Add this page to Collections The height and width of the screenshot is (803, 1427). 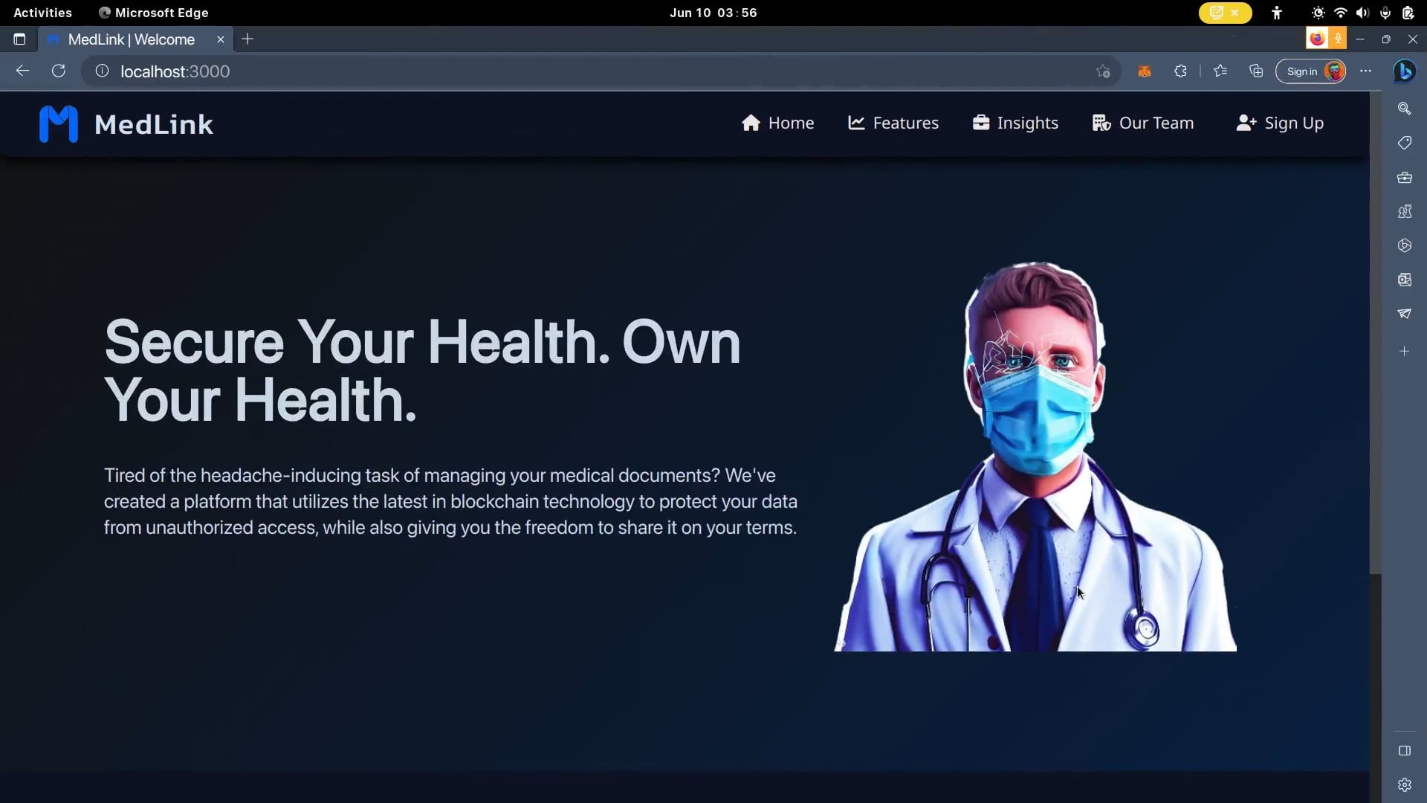[1256, 71]
